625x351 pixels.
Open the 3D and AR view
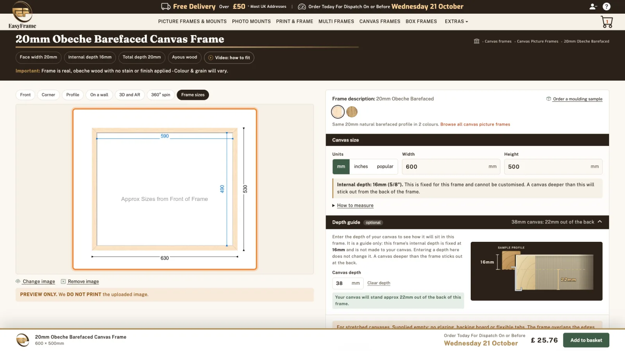point(130,95)
